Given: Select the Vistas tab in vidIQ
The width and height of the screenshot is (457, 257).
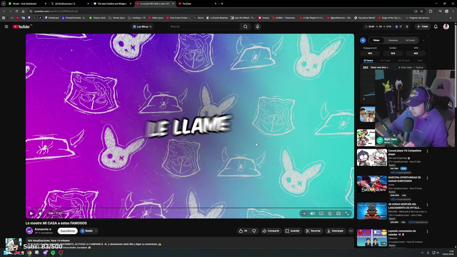Looking at the screenshot, I should pos(376,40).
